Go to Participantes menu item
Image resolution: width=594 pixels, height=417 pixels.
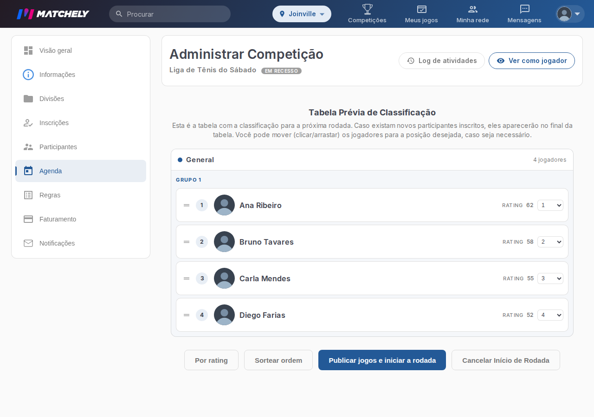[81, 147]
